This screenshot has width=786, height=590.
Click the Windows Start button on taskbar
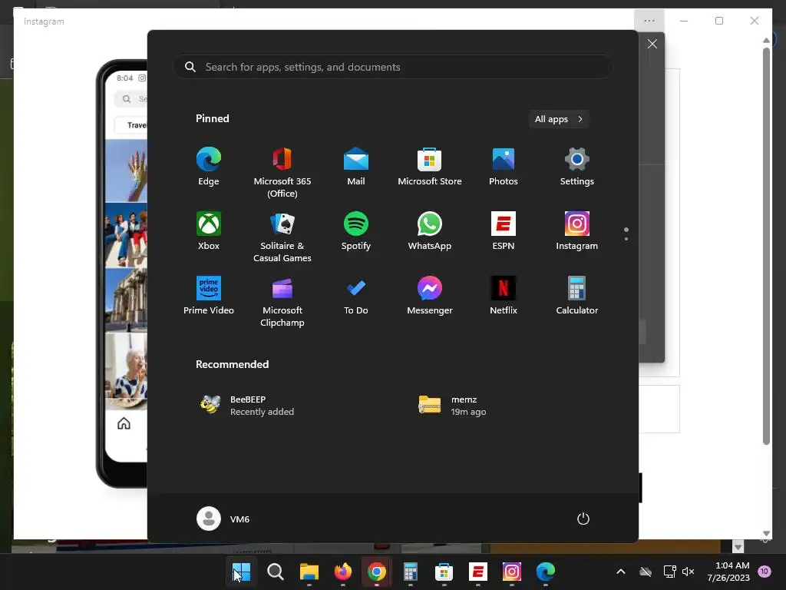point(241,572)
